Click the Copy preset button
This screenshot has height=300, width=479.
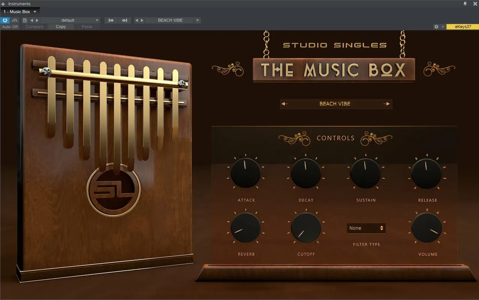60,27
